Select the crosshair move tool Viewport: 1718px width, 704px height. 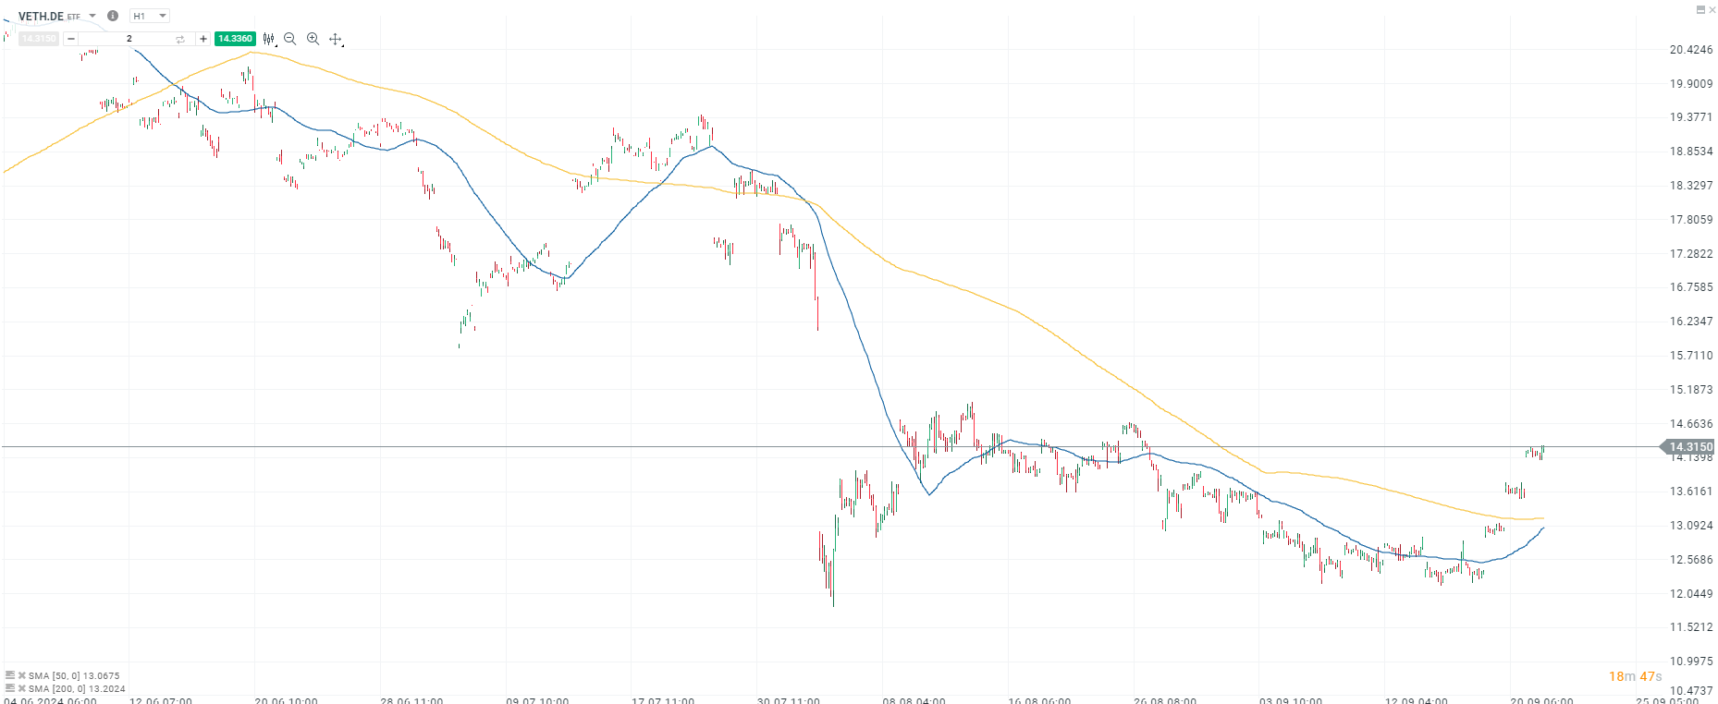point(336,39)
